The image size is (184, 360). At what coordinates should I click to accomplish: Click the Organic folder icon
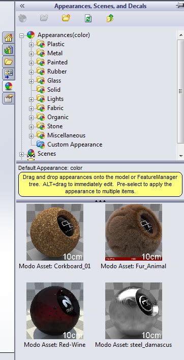(41, 117)
